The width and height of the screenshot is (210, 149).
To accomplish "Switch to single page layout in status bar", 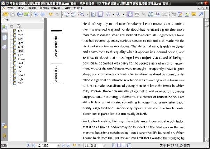I will (x=113, y=145).
